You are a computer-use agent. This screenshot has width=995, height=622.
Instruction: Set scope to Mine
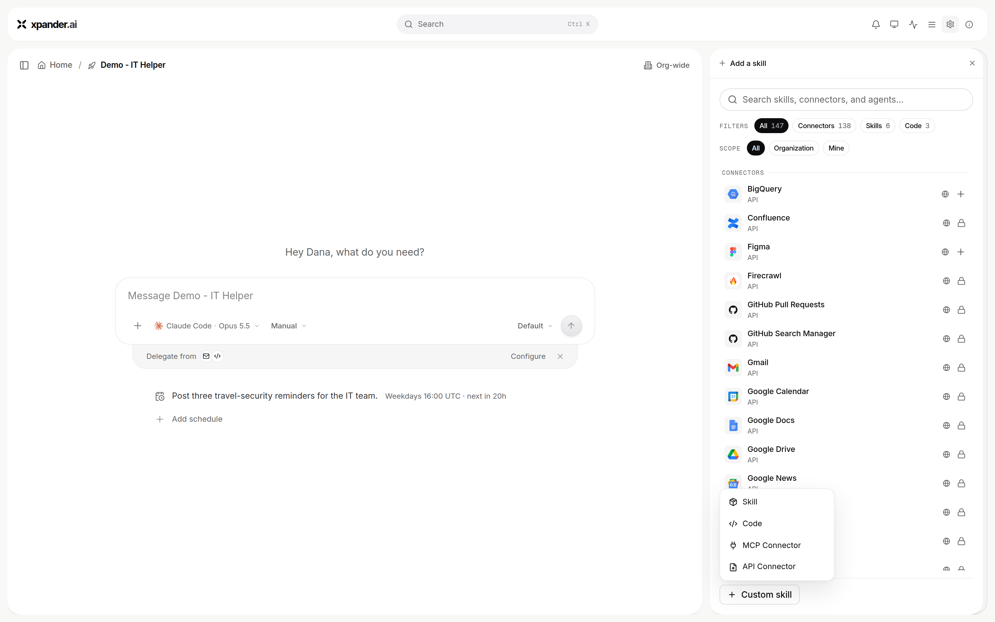click(x=836, y=148)
